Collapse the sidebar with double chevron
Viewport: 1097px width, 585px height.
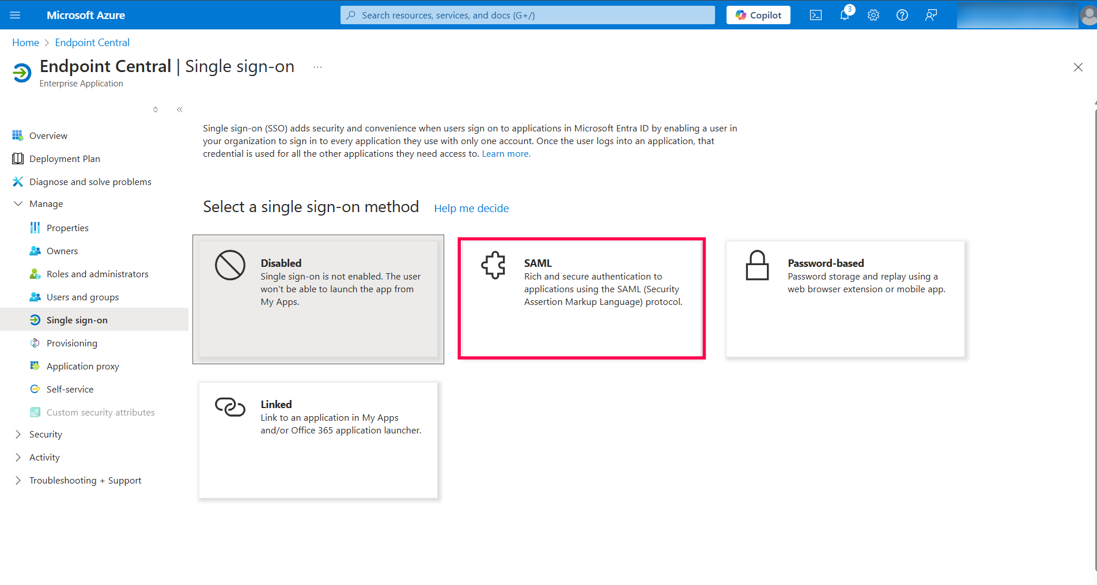click(x=180, y=110)
